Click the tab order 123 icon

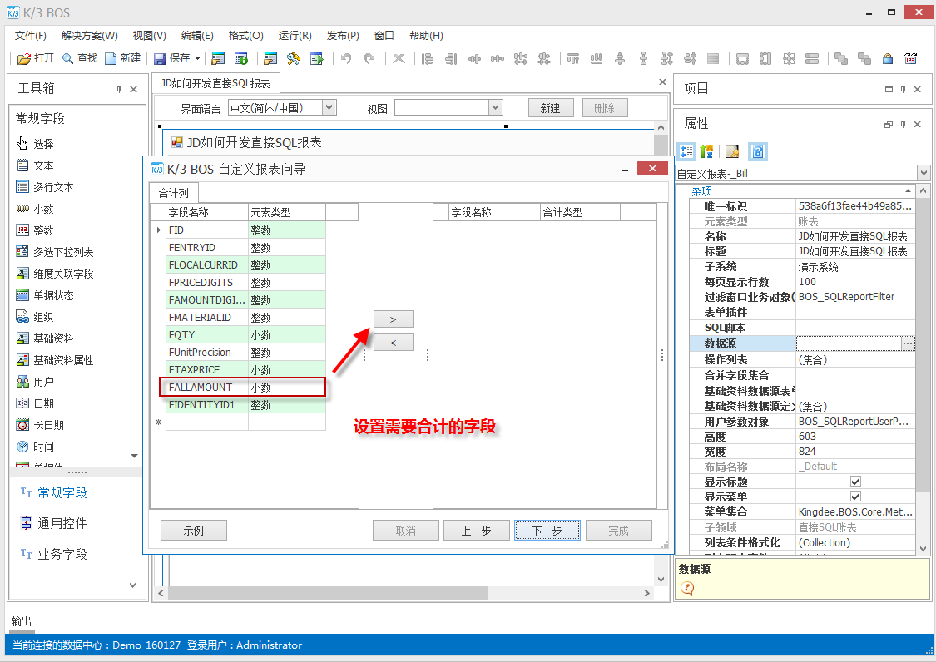click(910, 58)
